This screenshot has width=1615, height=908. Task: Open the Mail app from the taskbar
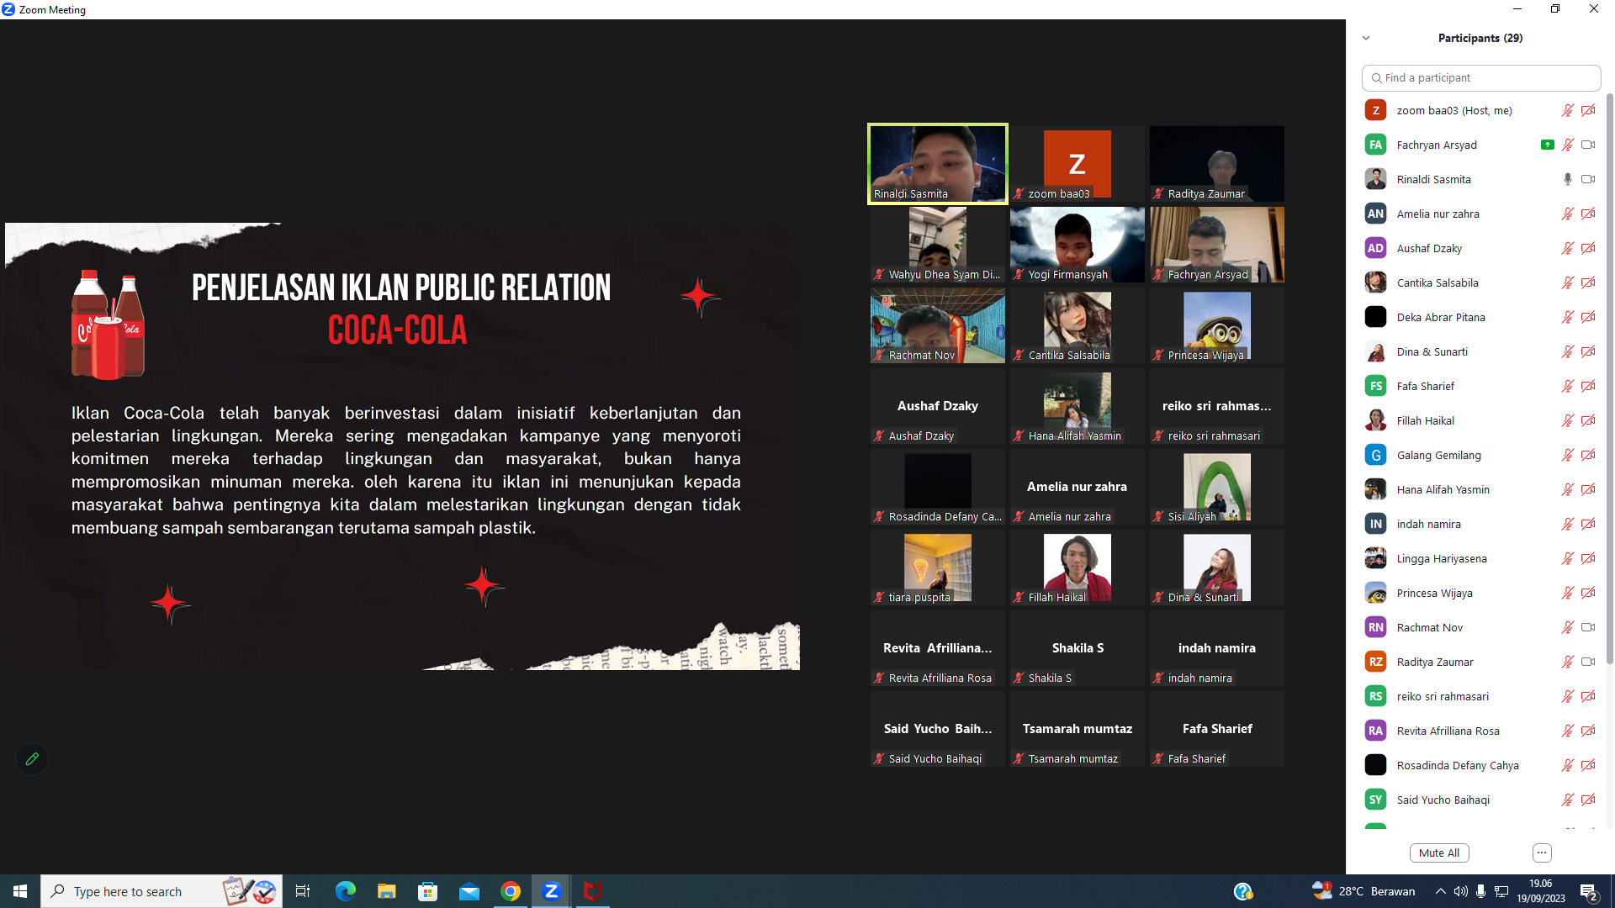pyautogui.click(x=469, y=891)
